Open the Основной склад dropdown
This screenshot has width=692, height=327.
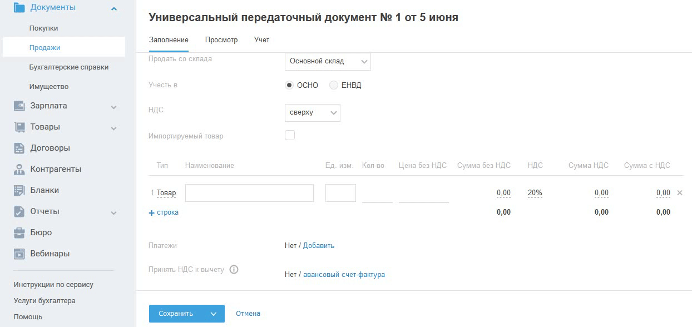[x=328, y=61]
